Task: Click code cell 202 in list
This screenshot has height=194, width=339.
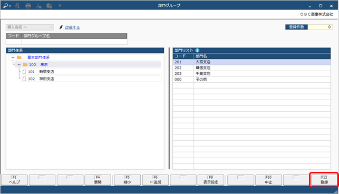Action: (183, 67)
